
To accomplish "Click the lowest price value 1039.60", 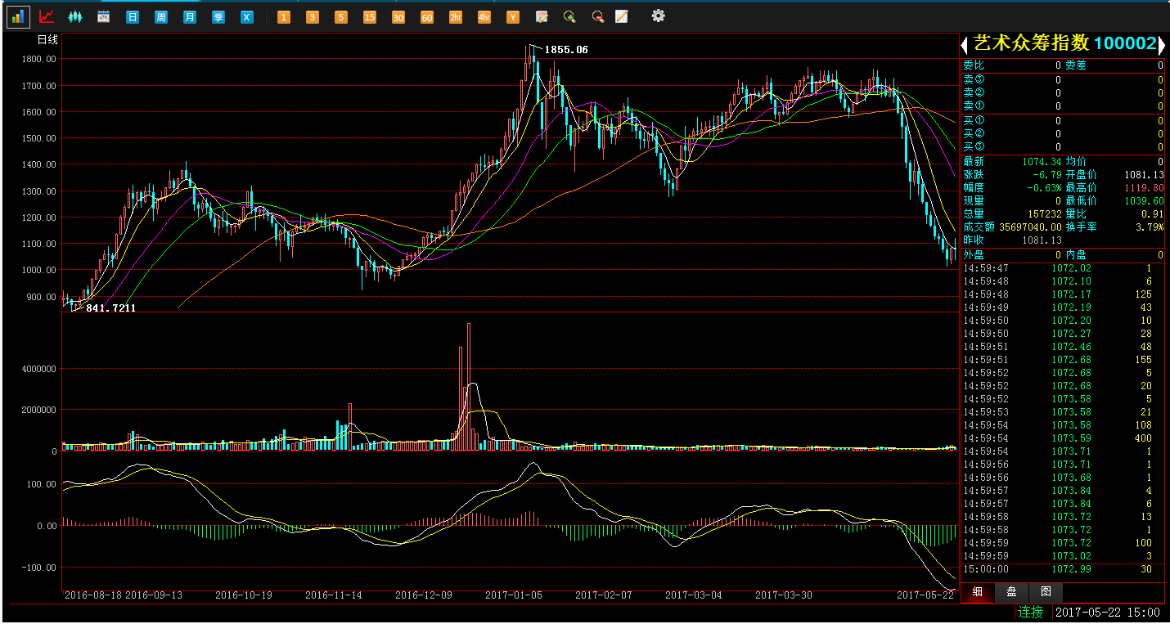I will pos(1143,201).
